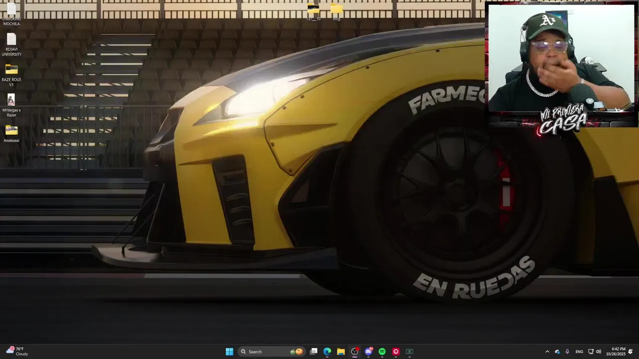Open the RAZE ROGE V3 folder
The width and height of the screenshot is (639, 359).
click(11, 75)
